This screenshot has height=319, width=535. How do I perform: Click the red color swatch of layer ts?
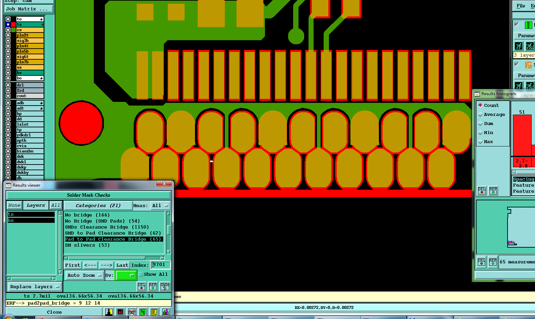coord(13,24)
